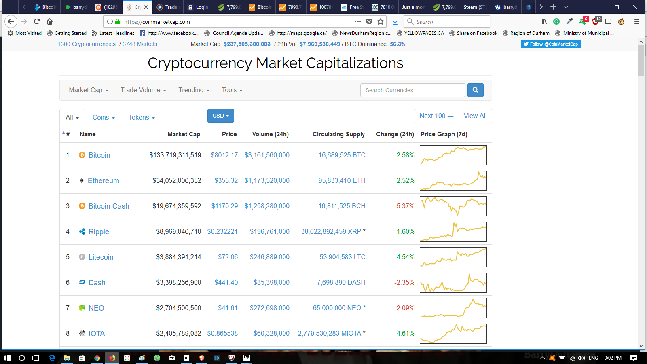
Task: Expand the Trade Volume menu
Action: coord(143,90)
